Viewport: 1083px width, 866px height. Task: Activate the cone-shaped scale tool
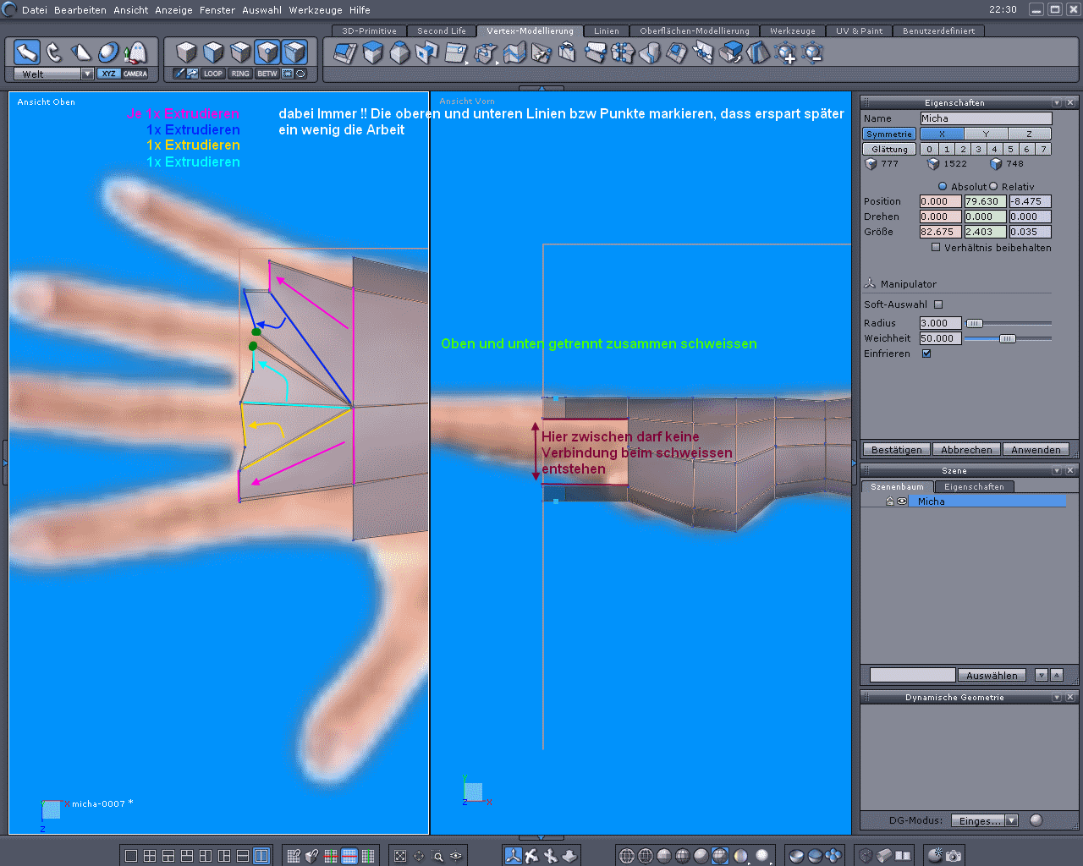[81, 52]
